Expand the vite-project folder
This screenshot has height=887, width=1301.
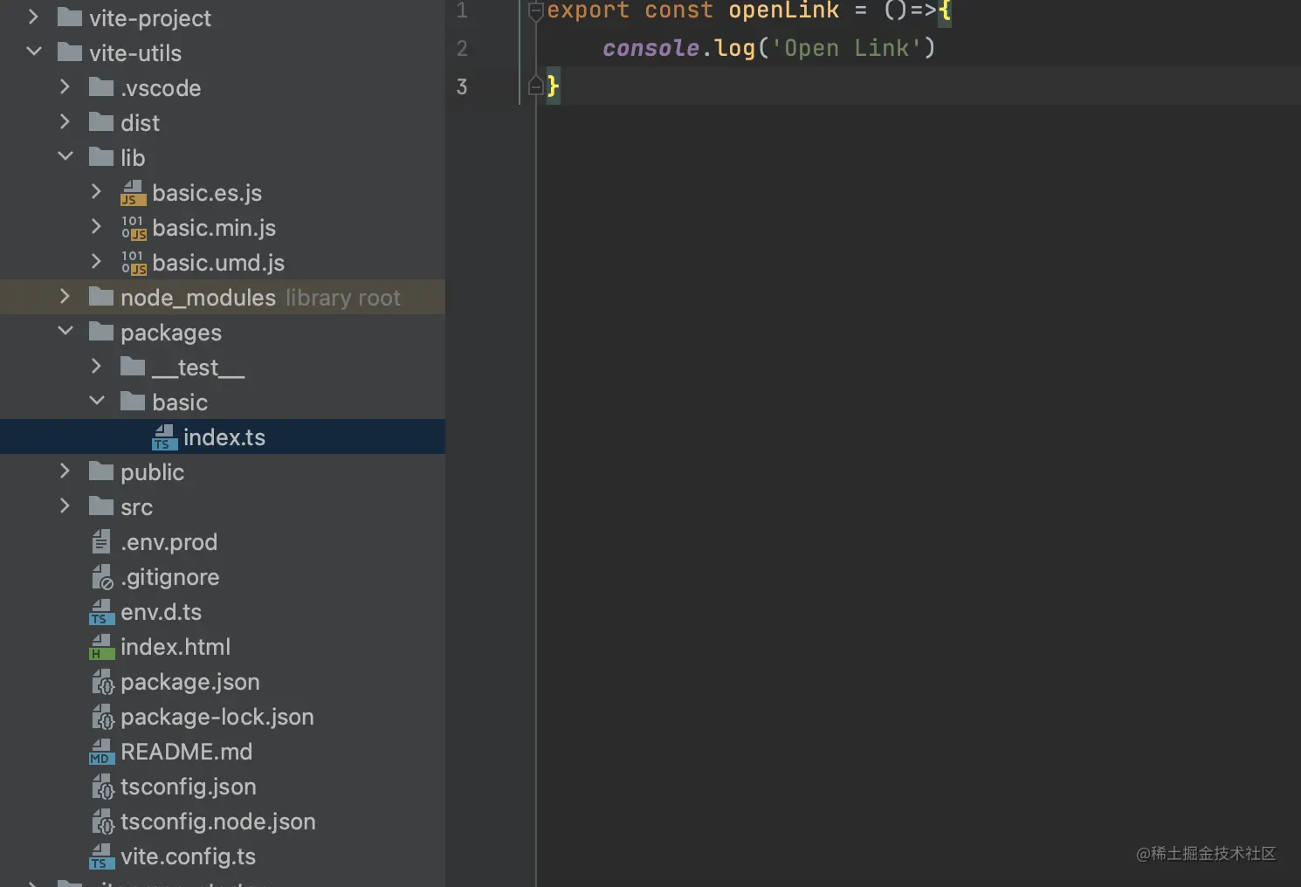point(33,17)
